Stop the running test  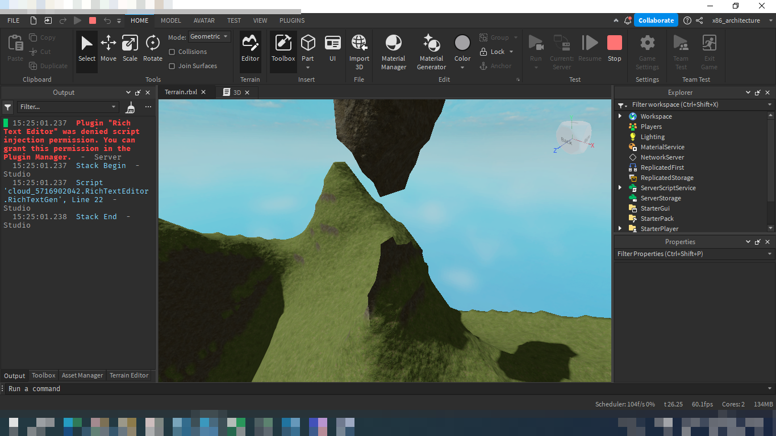[615, 49]
